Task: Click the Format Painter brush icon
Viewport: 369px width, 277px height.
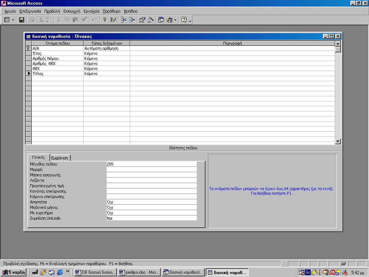Action: pos(84,20)
